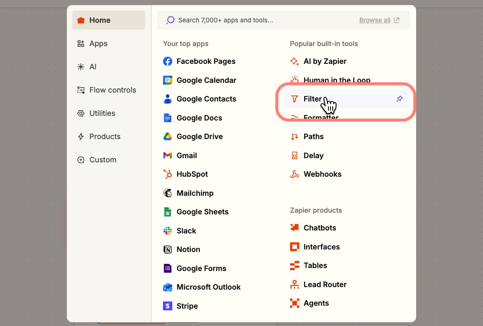Click the search magnifier icon
483x326 pixels.
pyautogui.click(x=170, y=20)
